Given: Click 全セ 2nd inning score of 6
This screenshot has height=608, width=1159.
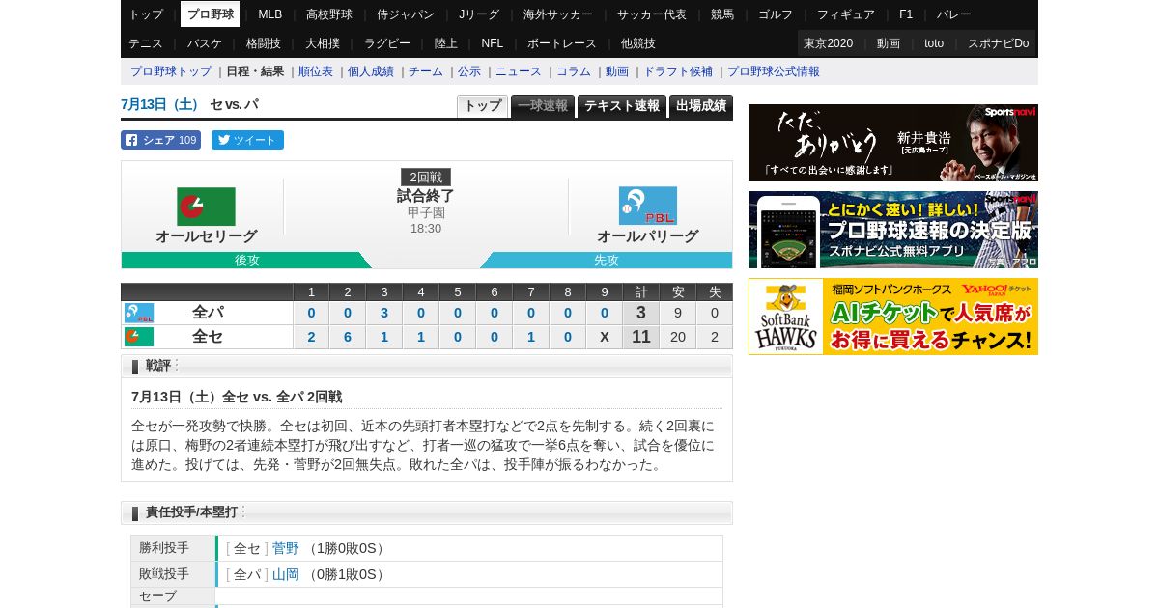Looking at the screenshot, I should (348, 337).
